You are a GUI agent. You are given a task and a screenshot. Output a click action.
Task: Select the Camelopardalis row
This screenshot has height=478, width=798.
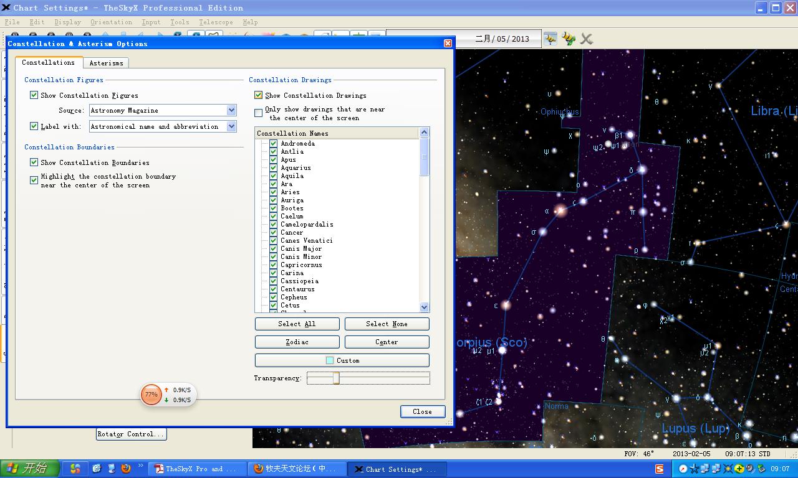(307, 224)
